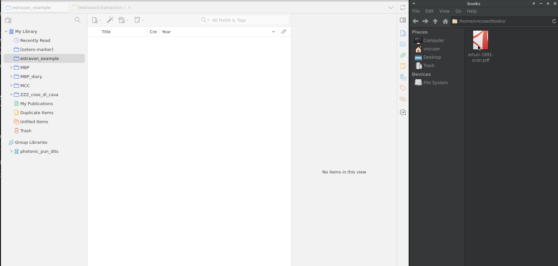
Task: Click the Back arrow in file manager
Action: click(x=415, y=21)
